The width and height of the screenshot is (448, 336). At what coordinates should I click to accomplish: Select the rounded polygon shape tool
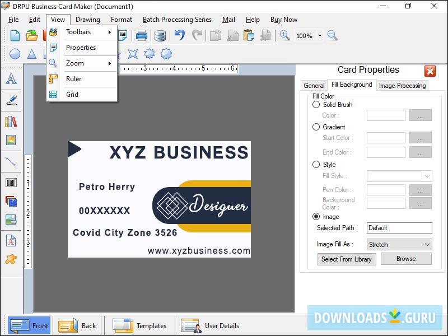[166, 53]
